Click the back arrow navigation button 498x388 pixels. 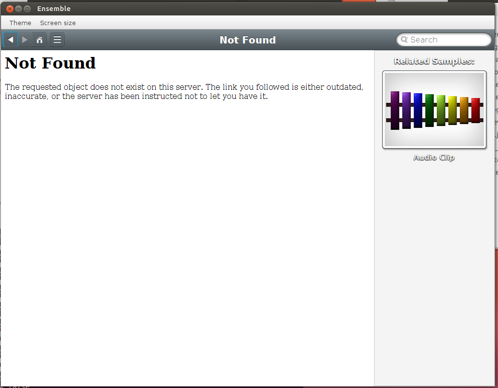(x=11, y=40)
